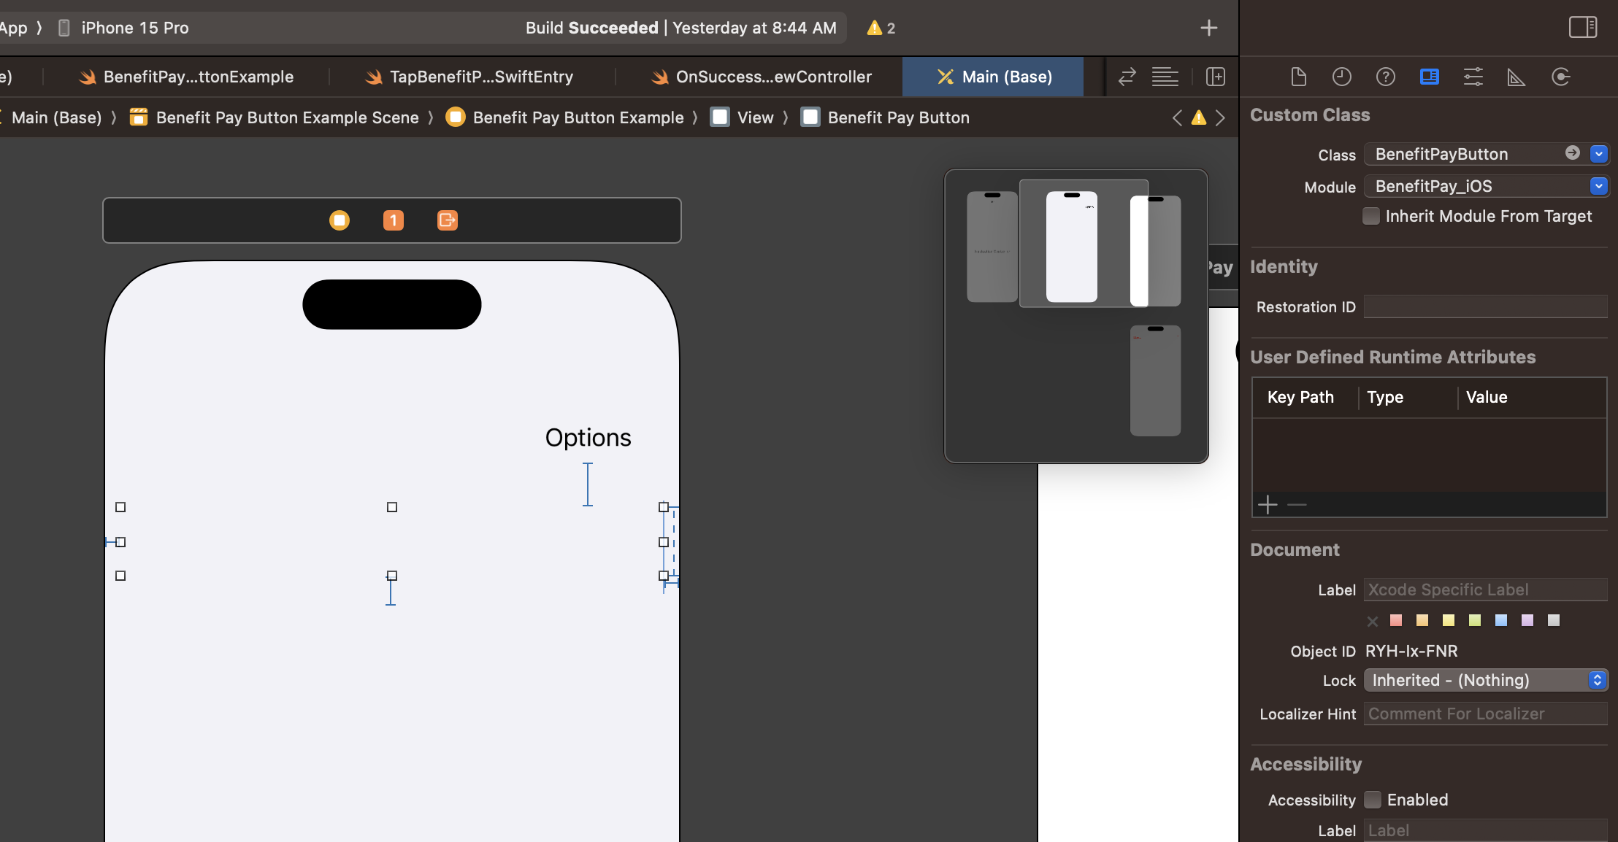Open the History inspector icon
1618x842 pixels.
[1341, 77]
